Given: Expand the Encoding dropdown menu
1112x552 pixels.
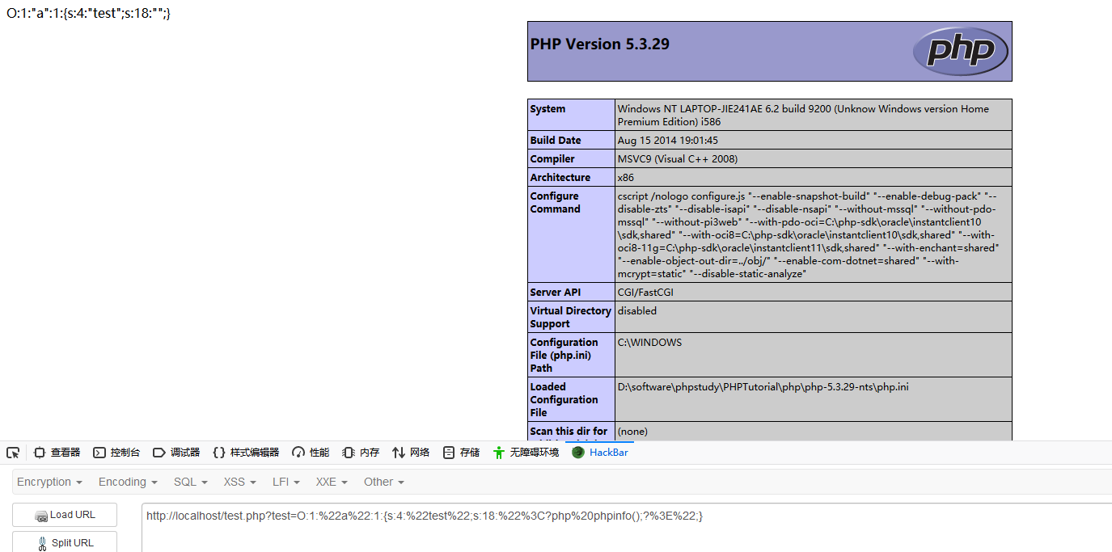Looking at the screenshot, I should pos(128,482).
